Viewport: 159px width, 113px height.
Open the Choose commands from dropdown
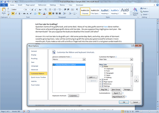84,60
